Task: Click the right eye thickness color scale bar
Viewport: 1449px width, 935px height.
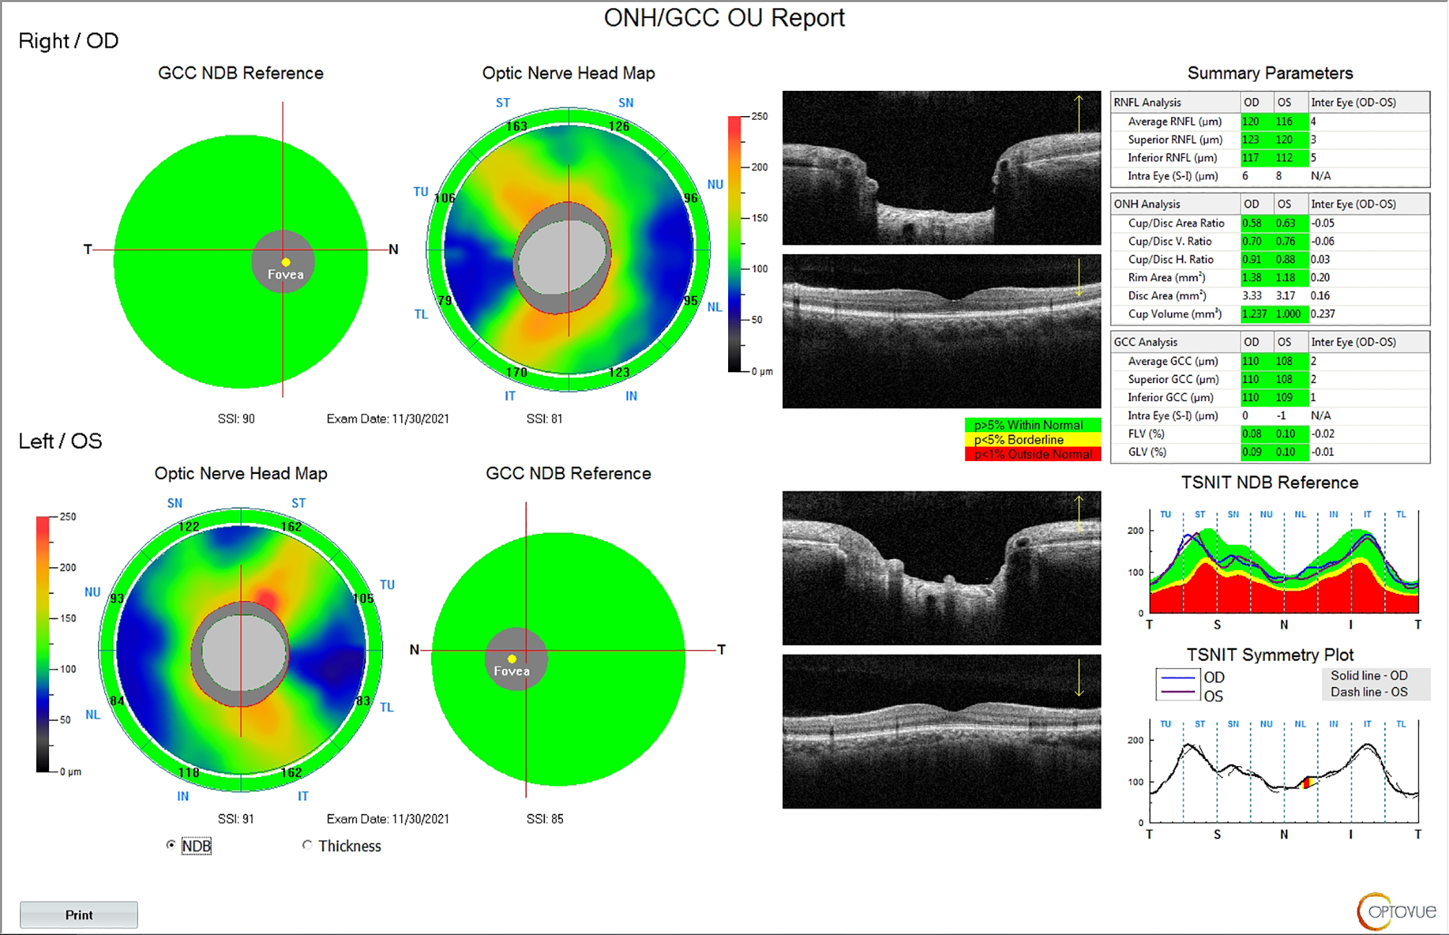Action: point(735,244)
